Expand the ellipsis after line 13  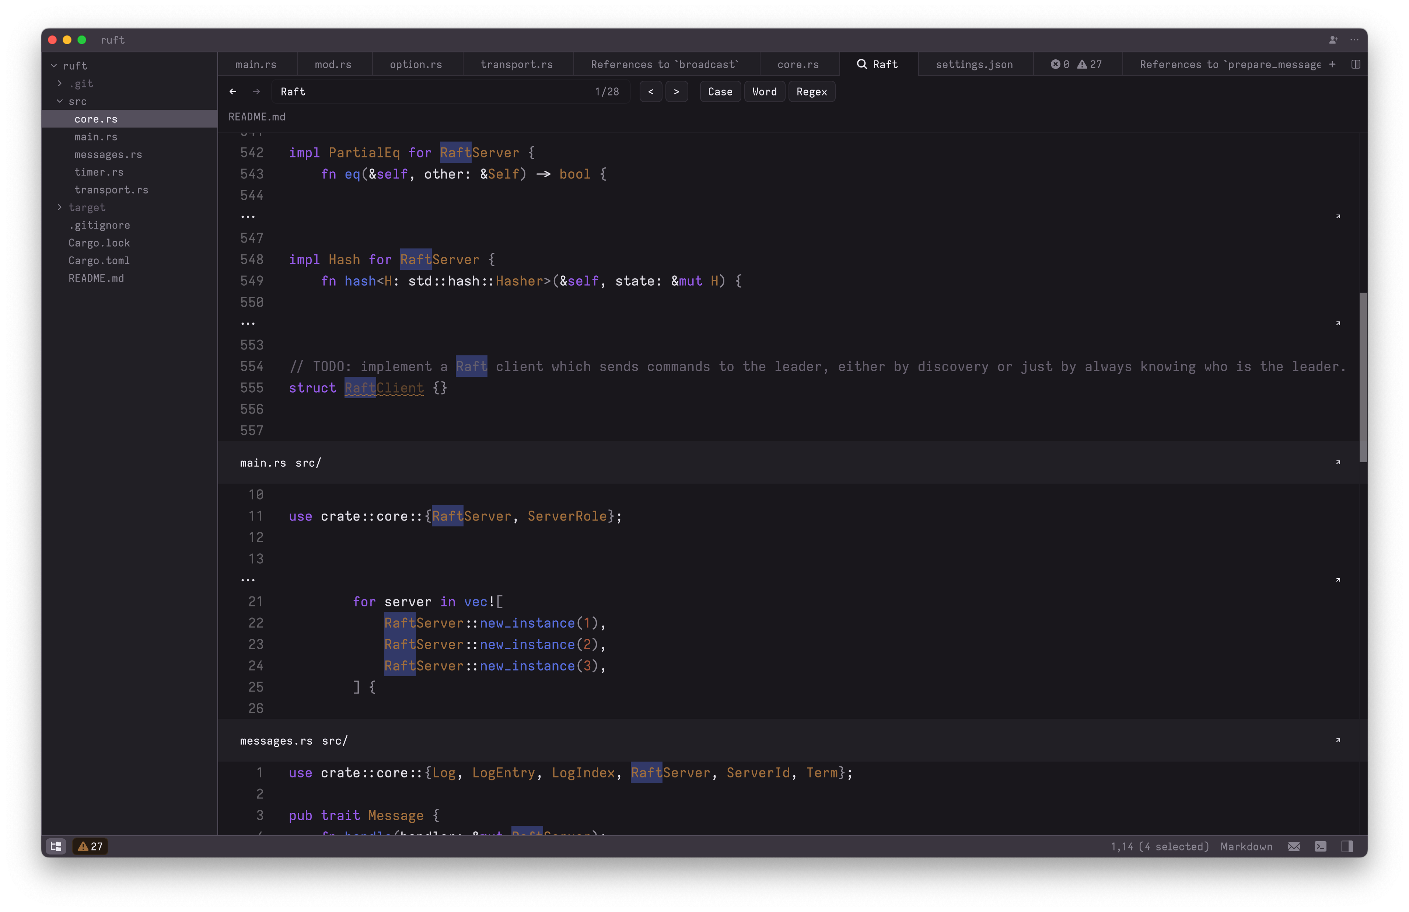tap(248, 580)
